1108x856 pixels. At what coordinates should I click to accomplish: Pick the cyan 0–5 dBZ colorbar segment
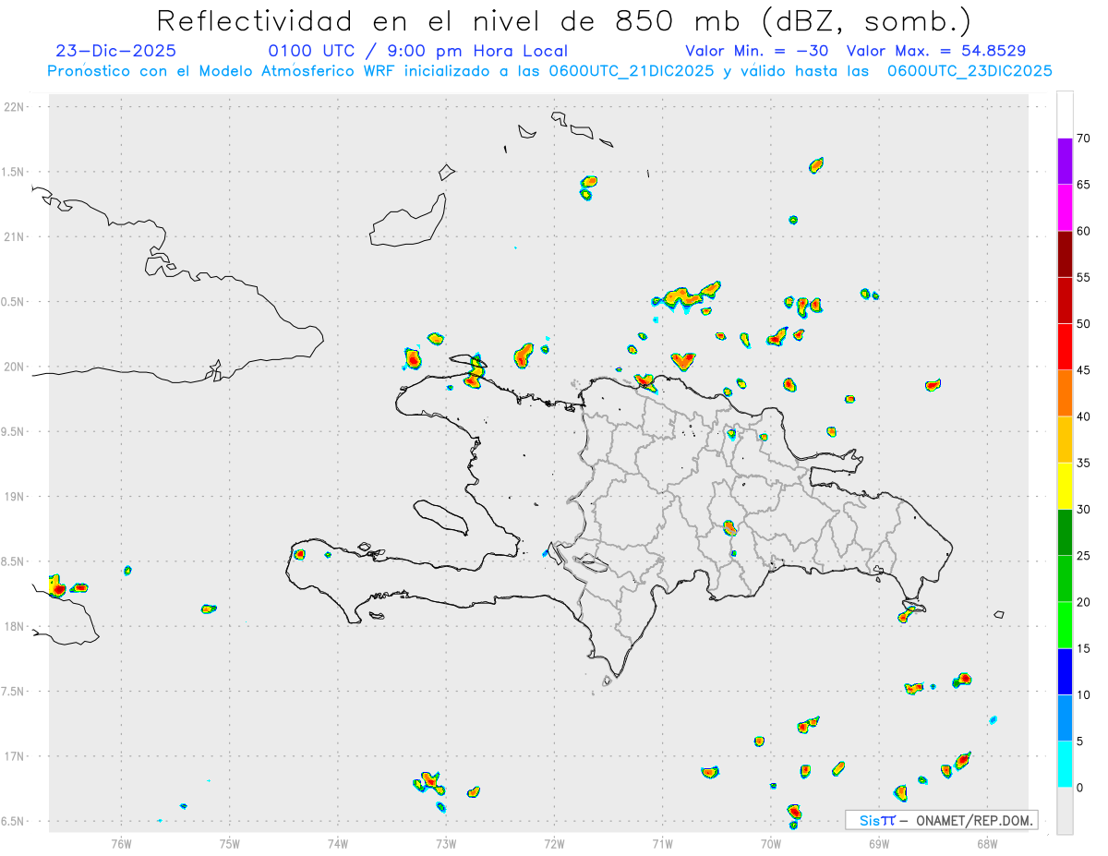[1065, 765]
